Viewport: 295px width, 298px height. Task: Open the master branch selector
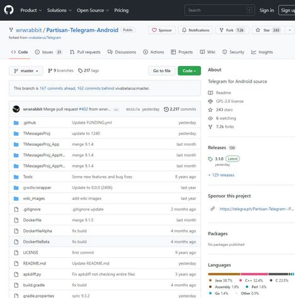(26, 71)
